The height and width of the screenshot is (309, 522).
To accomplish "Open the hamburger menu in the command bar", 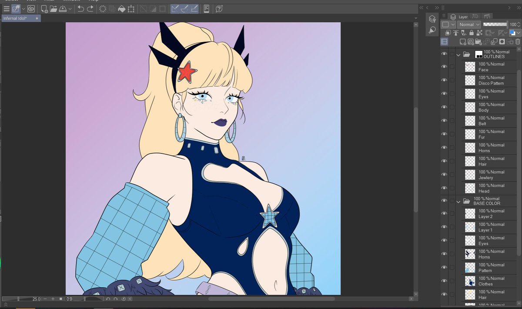I will 6,9.
